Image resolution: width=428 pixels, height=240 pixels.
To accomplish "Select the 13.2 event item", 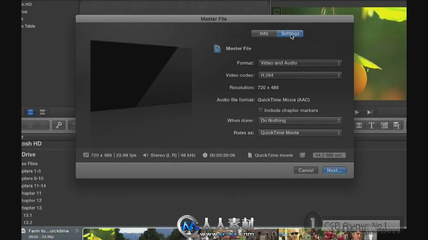I will point(27,222).
